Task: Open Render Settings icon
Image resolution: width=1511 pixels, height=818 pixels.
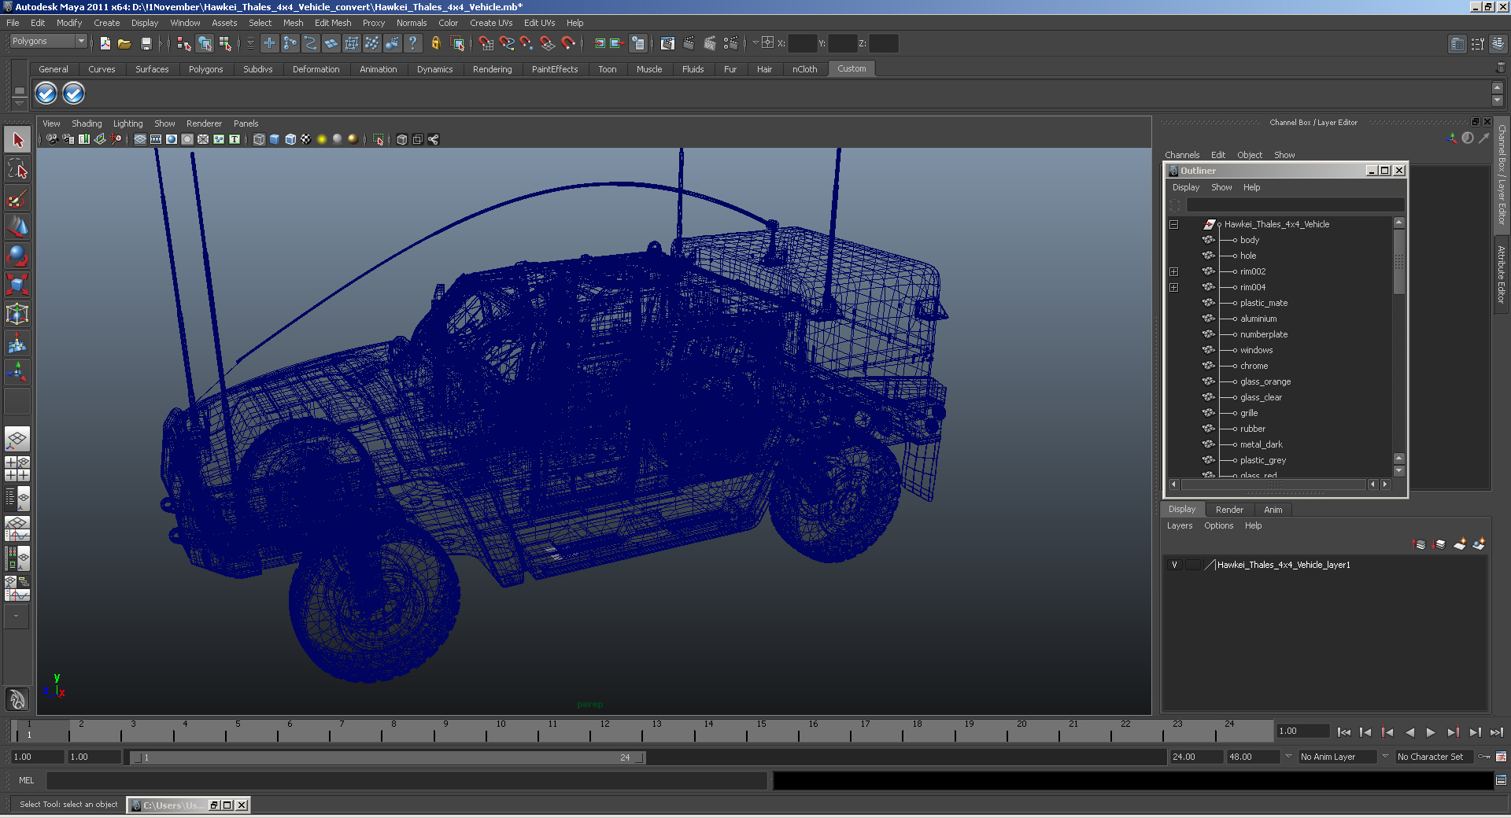Action: [x=731, y=44]
